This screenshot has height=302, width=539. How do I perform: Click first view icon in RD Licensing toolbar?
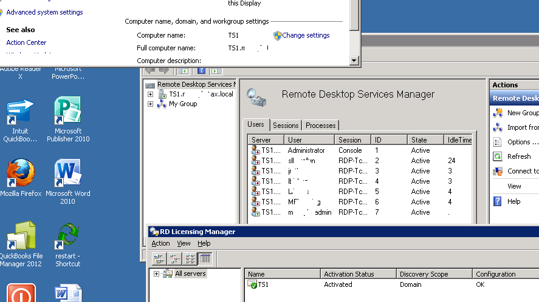[159, 258]
